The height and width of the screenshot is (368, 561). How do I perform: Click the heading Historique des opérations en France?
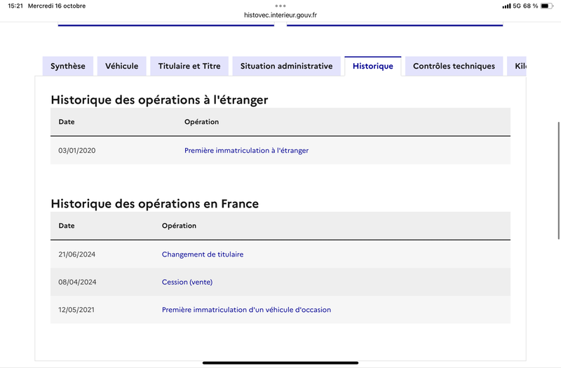pos(154,204)
